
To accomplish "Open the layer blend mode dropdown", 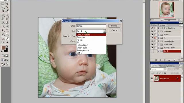I will point(165,69).
